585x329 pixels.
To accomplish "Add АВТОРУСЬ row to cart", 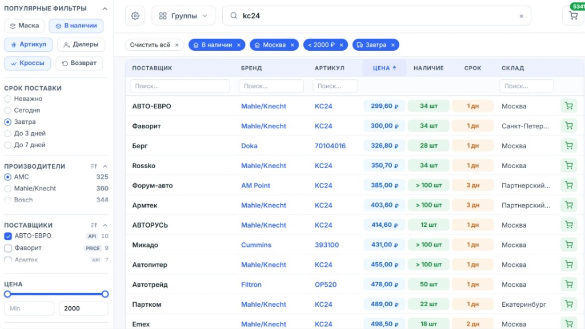I will 568,225.
